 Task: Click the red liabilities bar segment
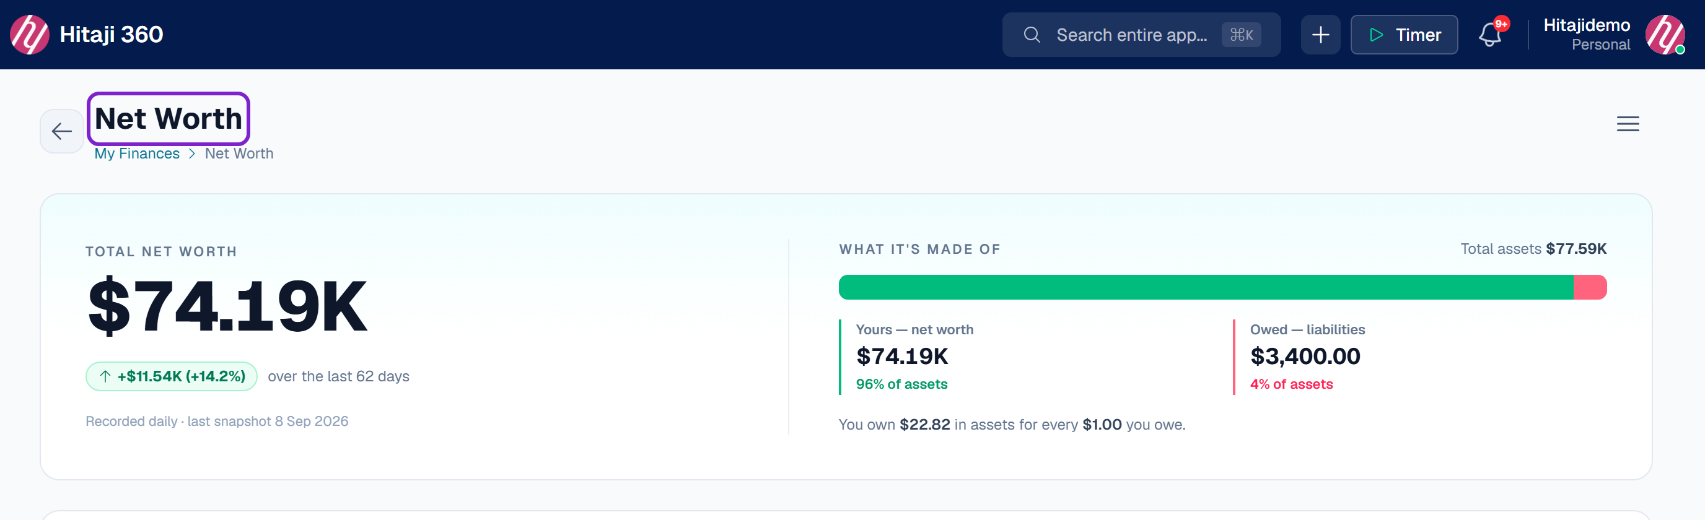(1590, 287)
